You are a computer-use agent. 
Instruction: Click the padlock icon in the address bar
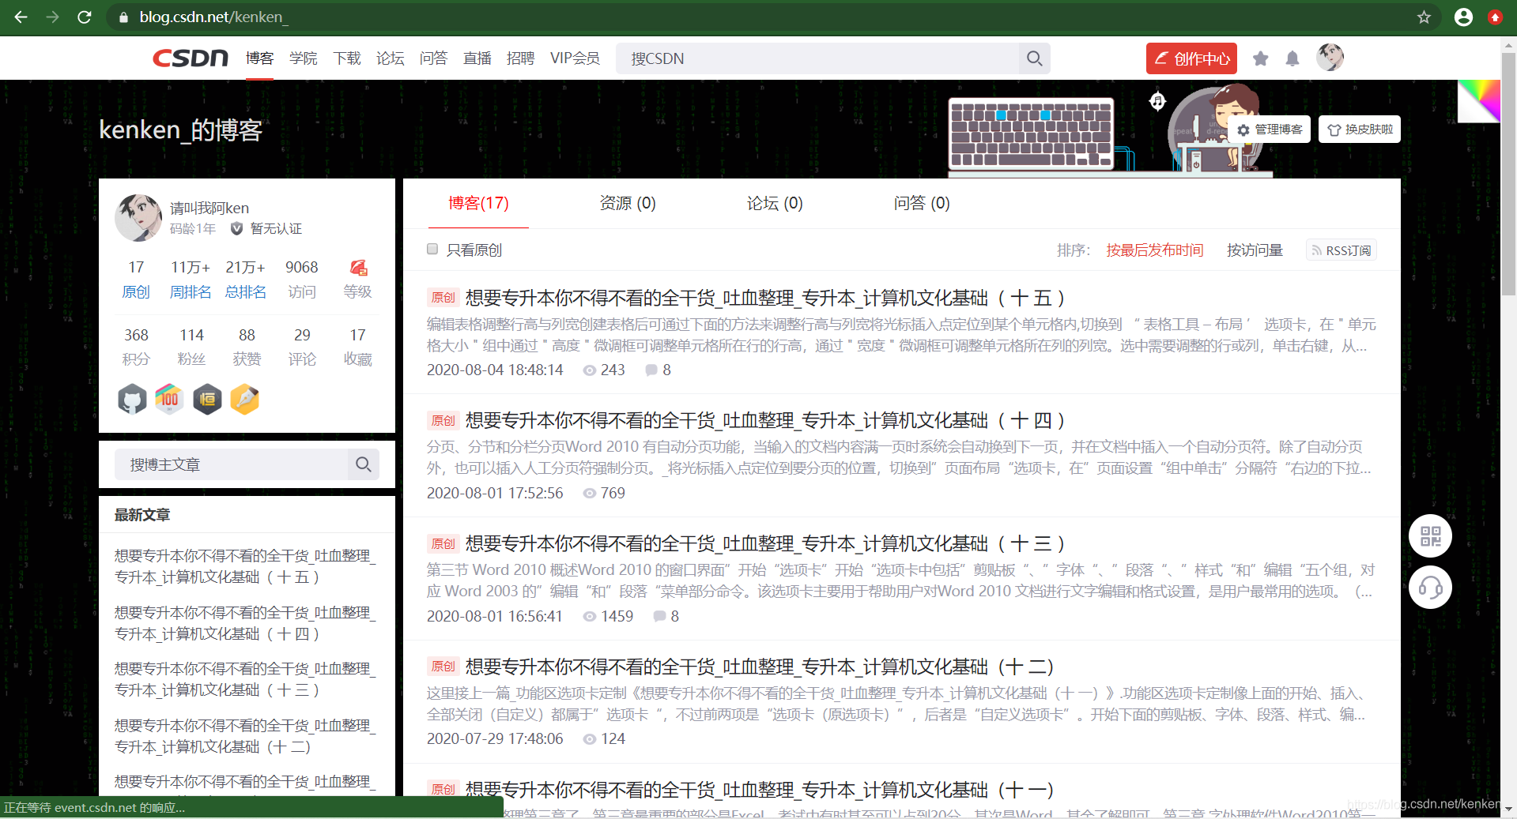click(123, 17)
